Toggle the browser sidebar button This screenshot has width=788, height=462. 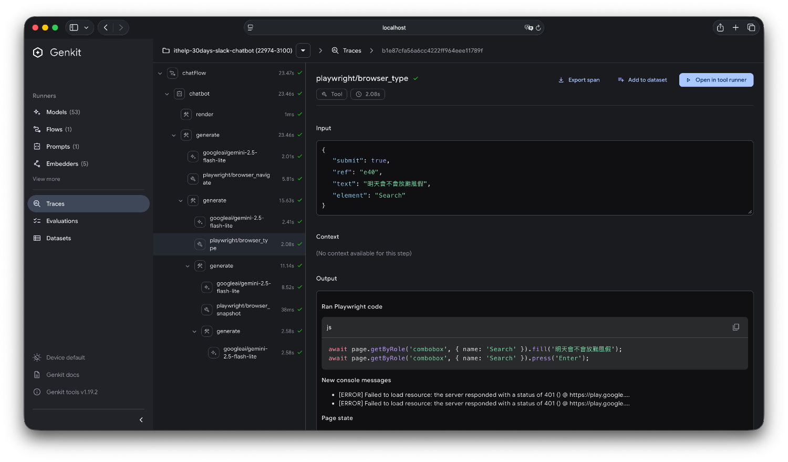(74, 28)
